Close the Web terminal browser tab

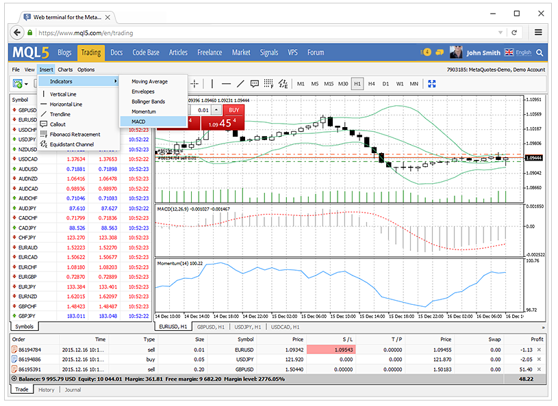click(x=107, y=17)
